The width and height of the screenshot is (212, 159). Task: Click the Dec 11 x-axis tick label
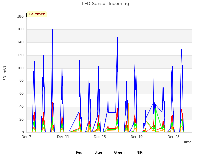[63, 137]
